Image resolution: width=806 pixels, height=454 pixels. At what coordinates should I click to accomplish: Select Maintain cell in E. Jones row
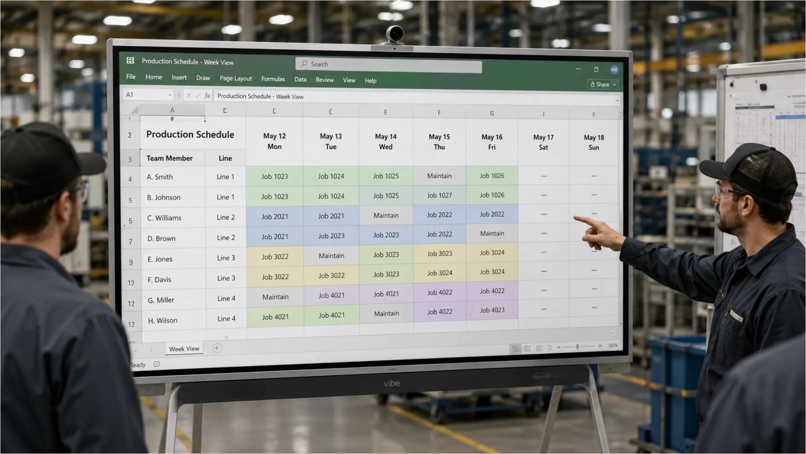331,255
